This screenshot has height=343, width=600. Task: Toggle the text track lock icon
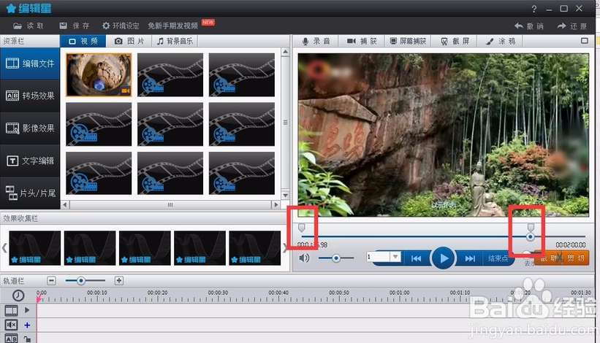(x=27, y=339)
